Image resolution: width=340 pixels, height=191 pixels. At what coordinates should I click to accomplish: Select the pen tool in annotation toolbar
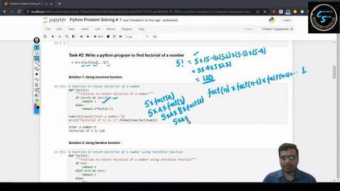37,58
